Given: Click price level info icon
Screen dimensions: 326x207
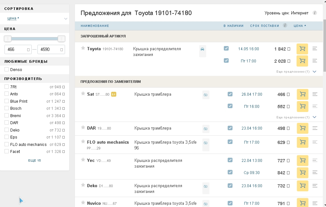Looking at the screenshot, I should tap(314, 13).
